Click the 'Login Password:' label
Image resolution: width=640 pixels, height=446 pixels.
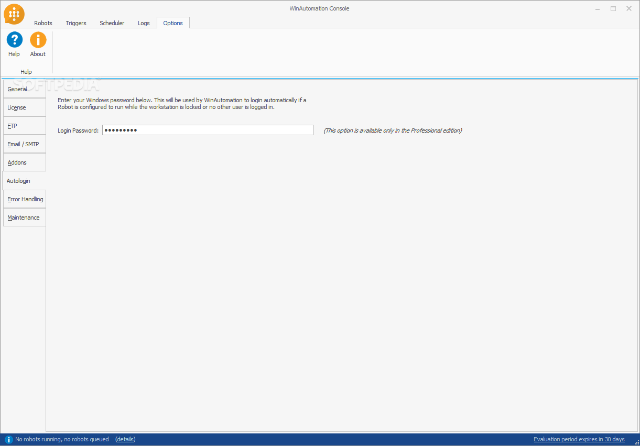coord(78,130)
